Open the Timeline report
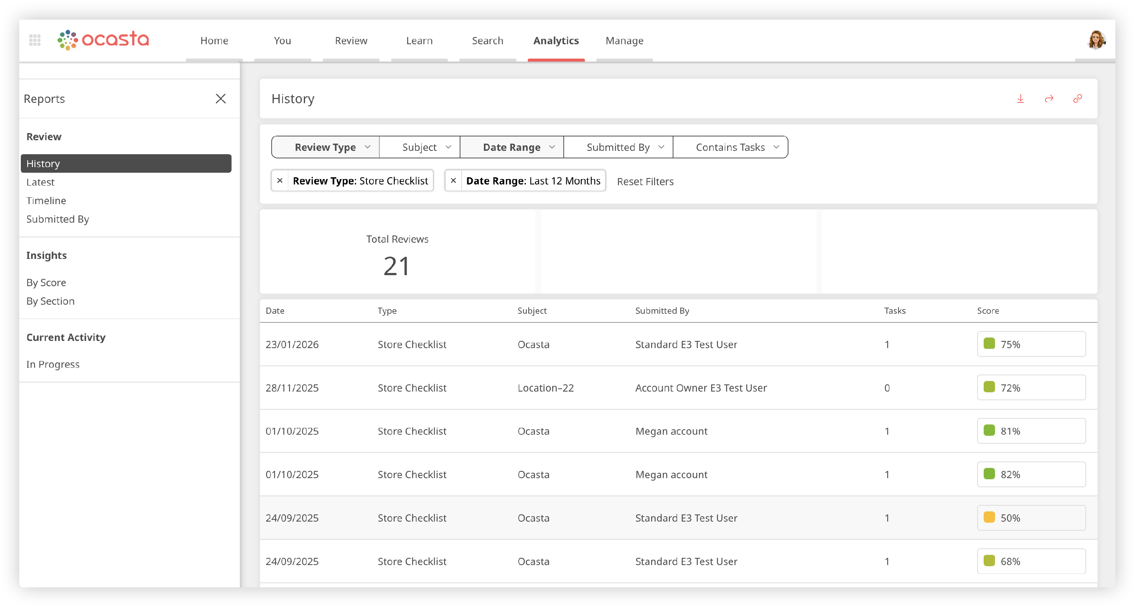 pos(46,201)
